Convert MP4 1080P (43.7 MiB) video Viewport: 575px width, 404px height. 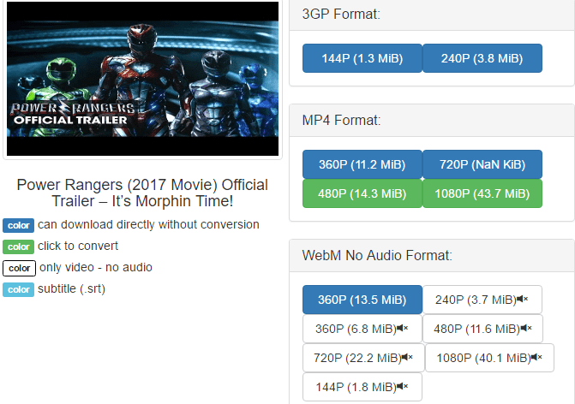482,193
